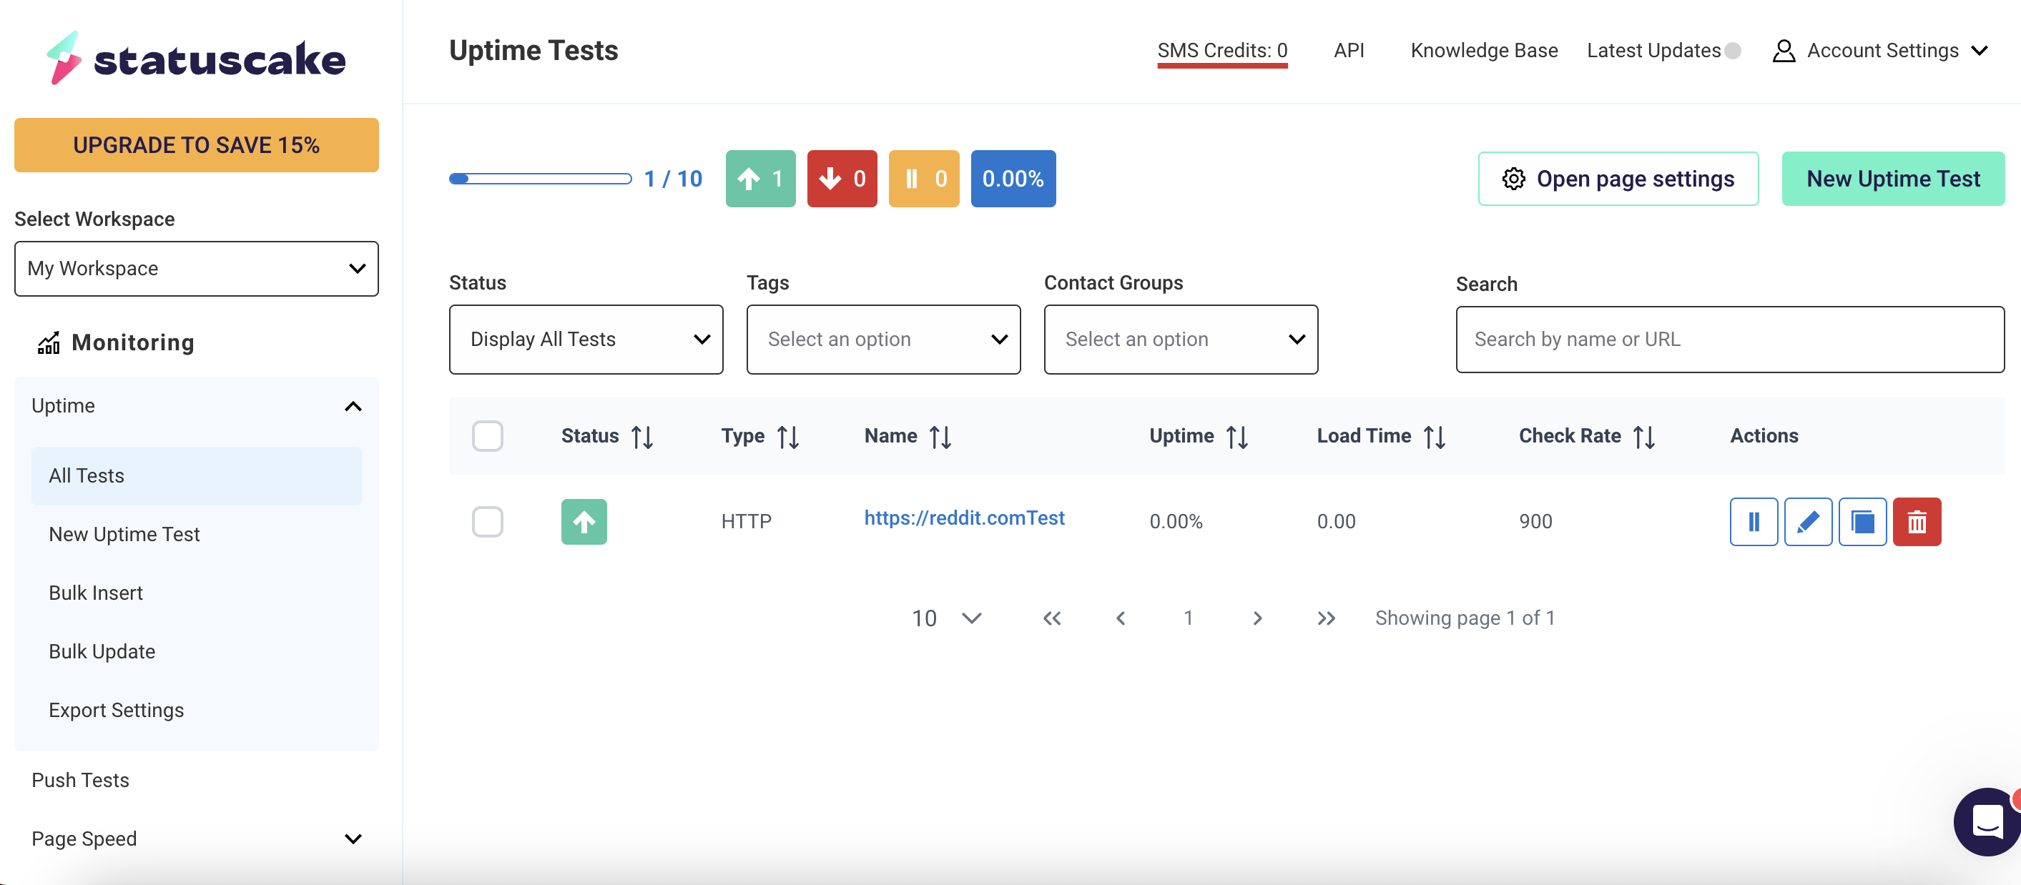
Task: Edit the reddit.com test with the pencil icon
Action: pyautogui.click(x=1809, y=522)
